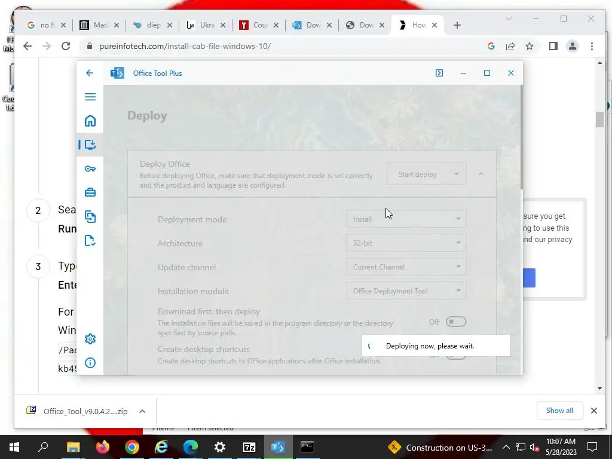The height and width of the screenshot is (459, 612).
Task: Show hidden system tray icons
Action: coord(506,447)
